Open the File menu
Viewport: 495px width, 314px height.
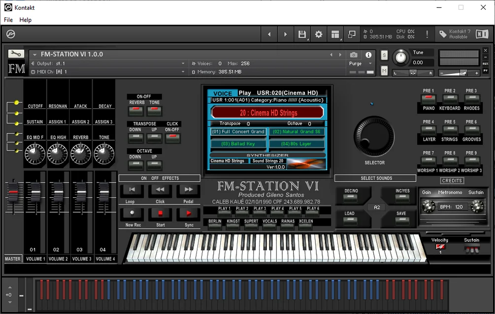(x=8, y=20)
